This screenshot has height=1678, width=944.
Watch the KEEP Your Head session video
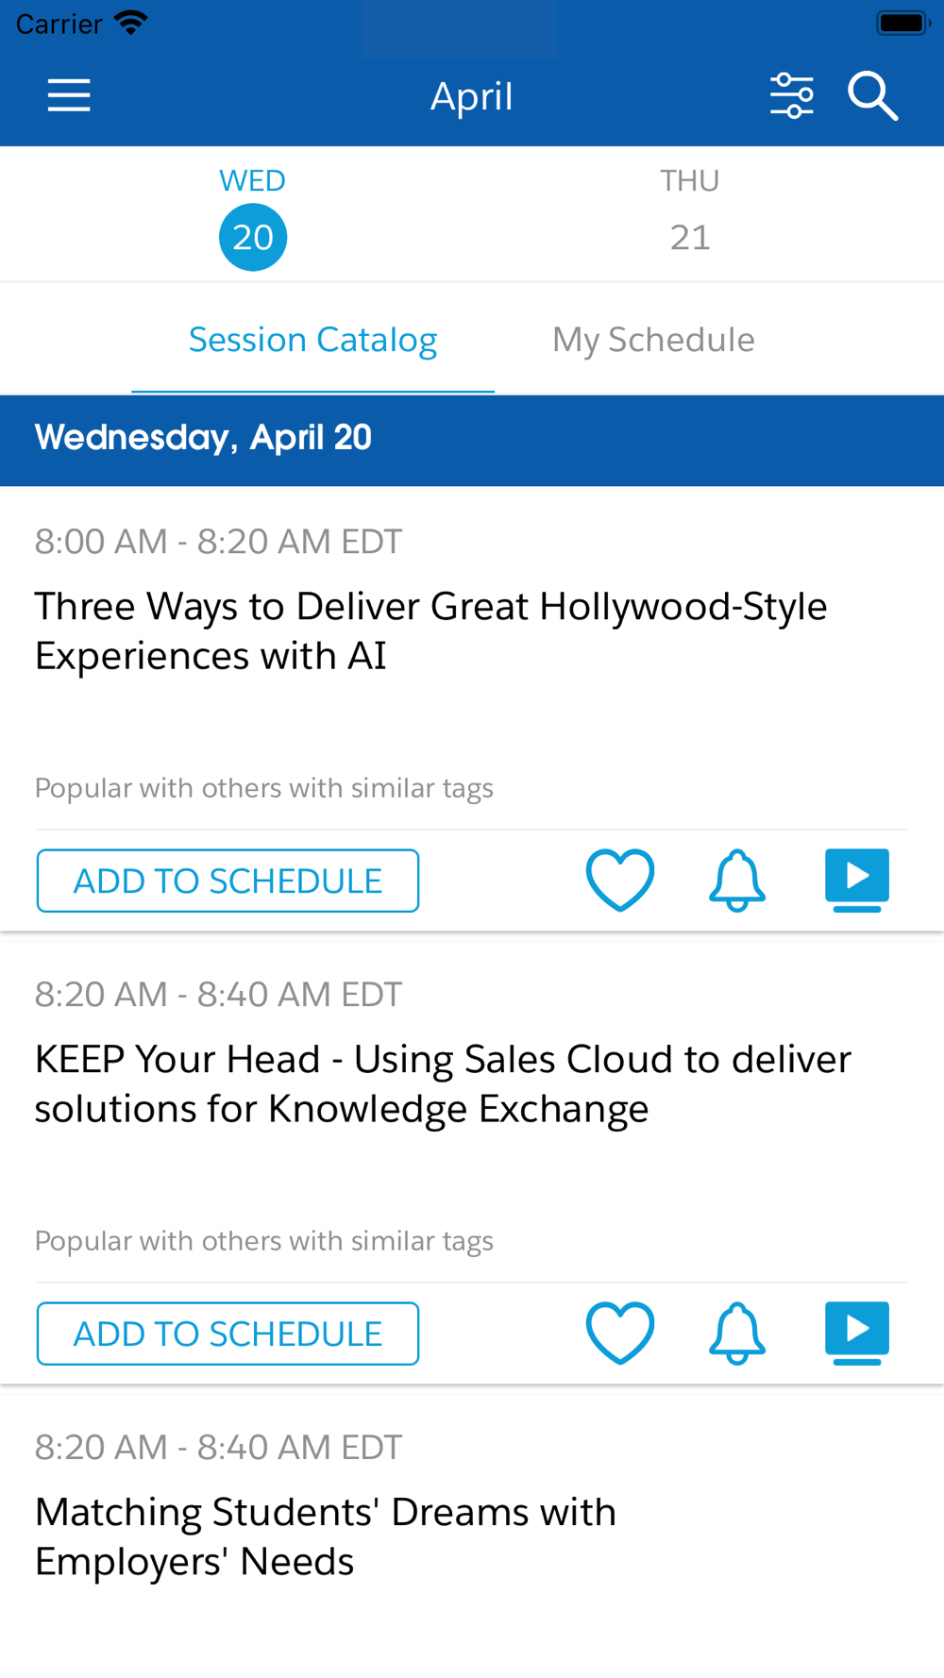(x=856, y=1333)
